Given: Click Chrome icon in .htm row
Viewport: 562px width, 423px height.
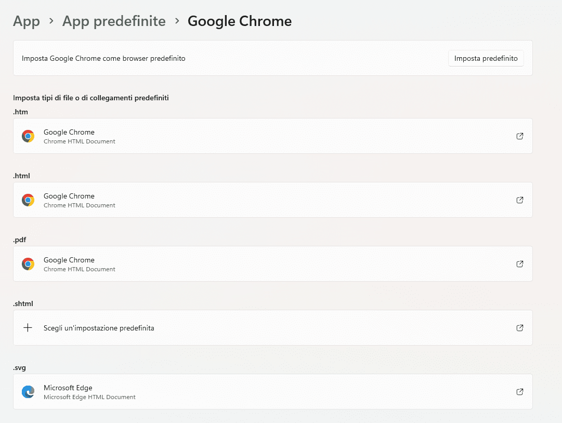Looking at the screenshot, I should point(28,136).
